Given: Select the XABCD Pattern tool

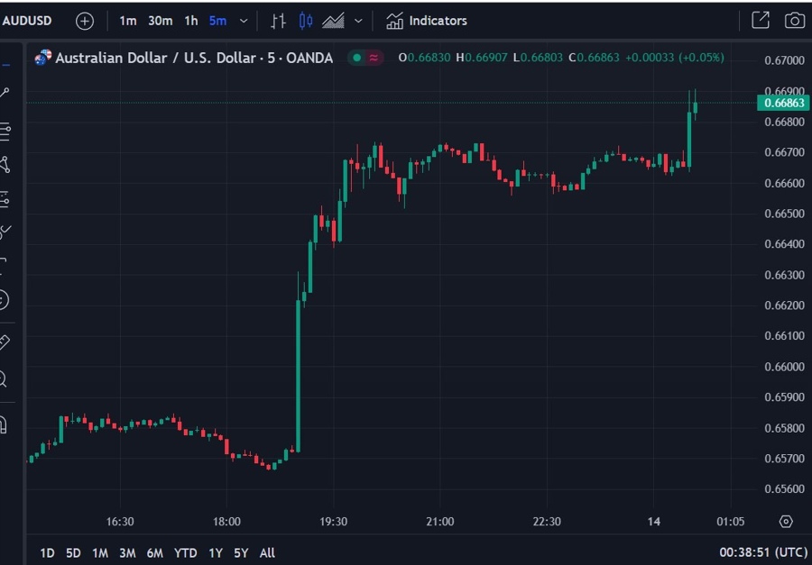Looking at the screenshot, I should tap(5, 165).
